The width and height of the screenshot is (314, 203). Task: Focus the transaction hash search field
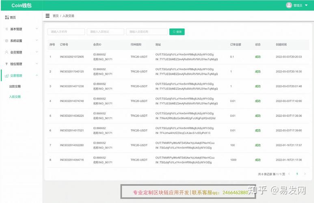[147, 32]
